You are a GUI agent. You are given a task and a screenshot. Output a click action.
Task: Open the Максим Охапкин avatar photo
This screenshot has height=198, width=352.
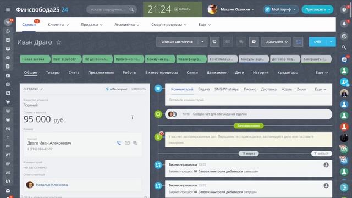pyautogui.click(x=212, y=9)
